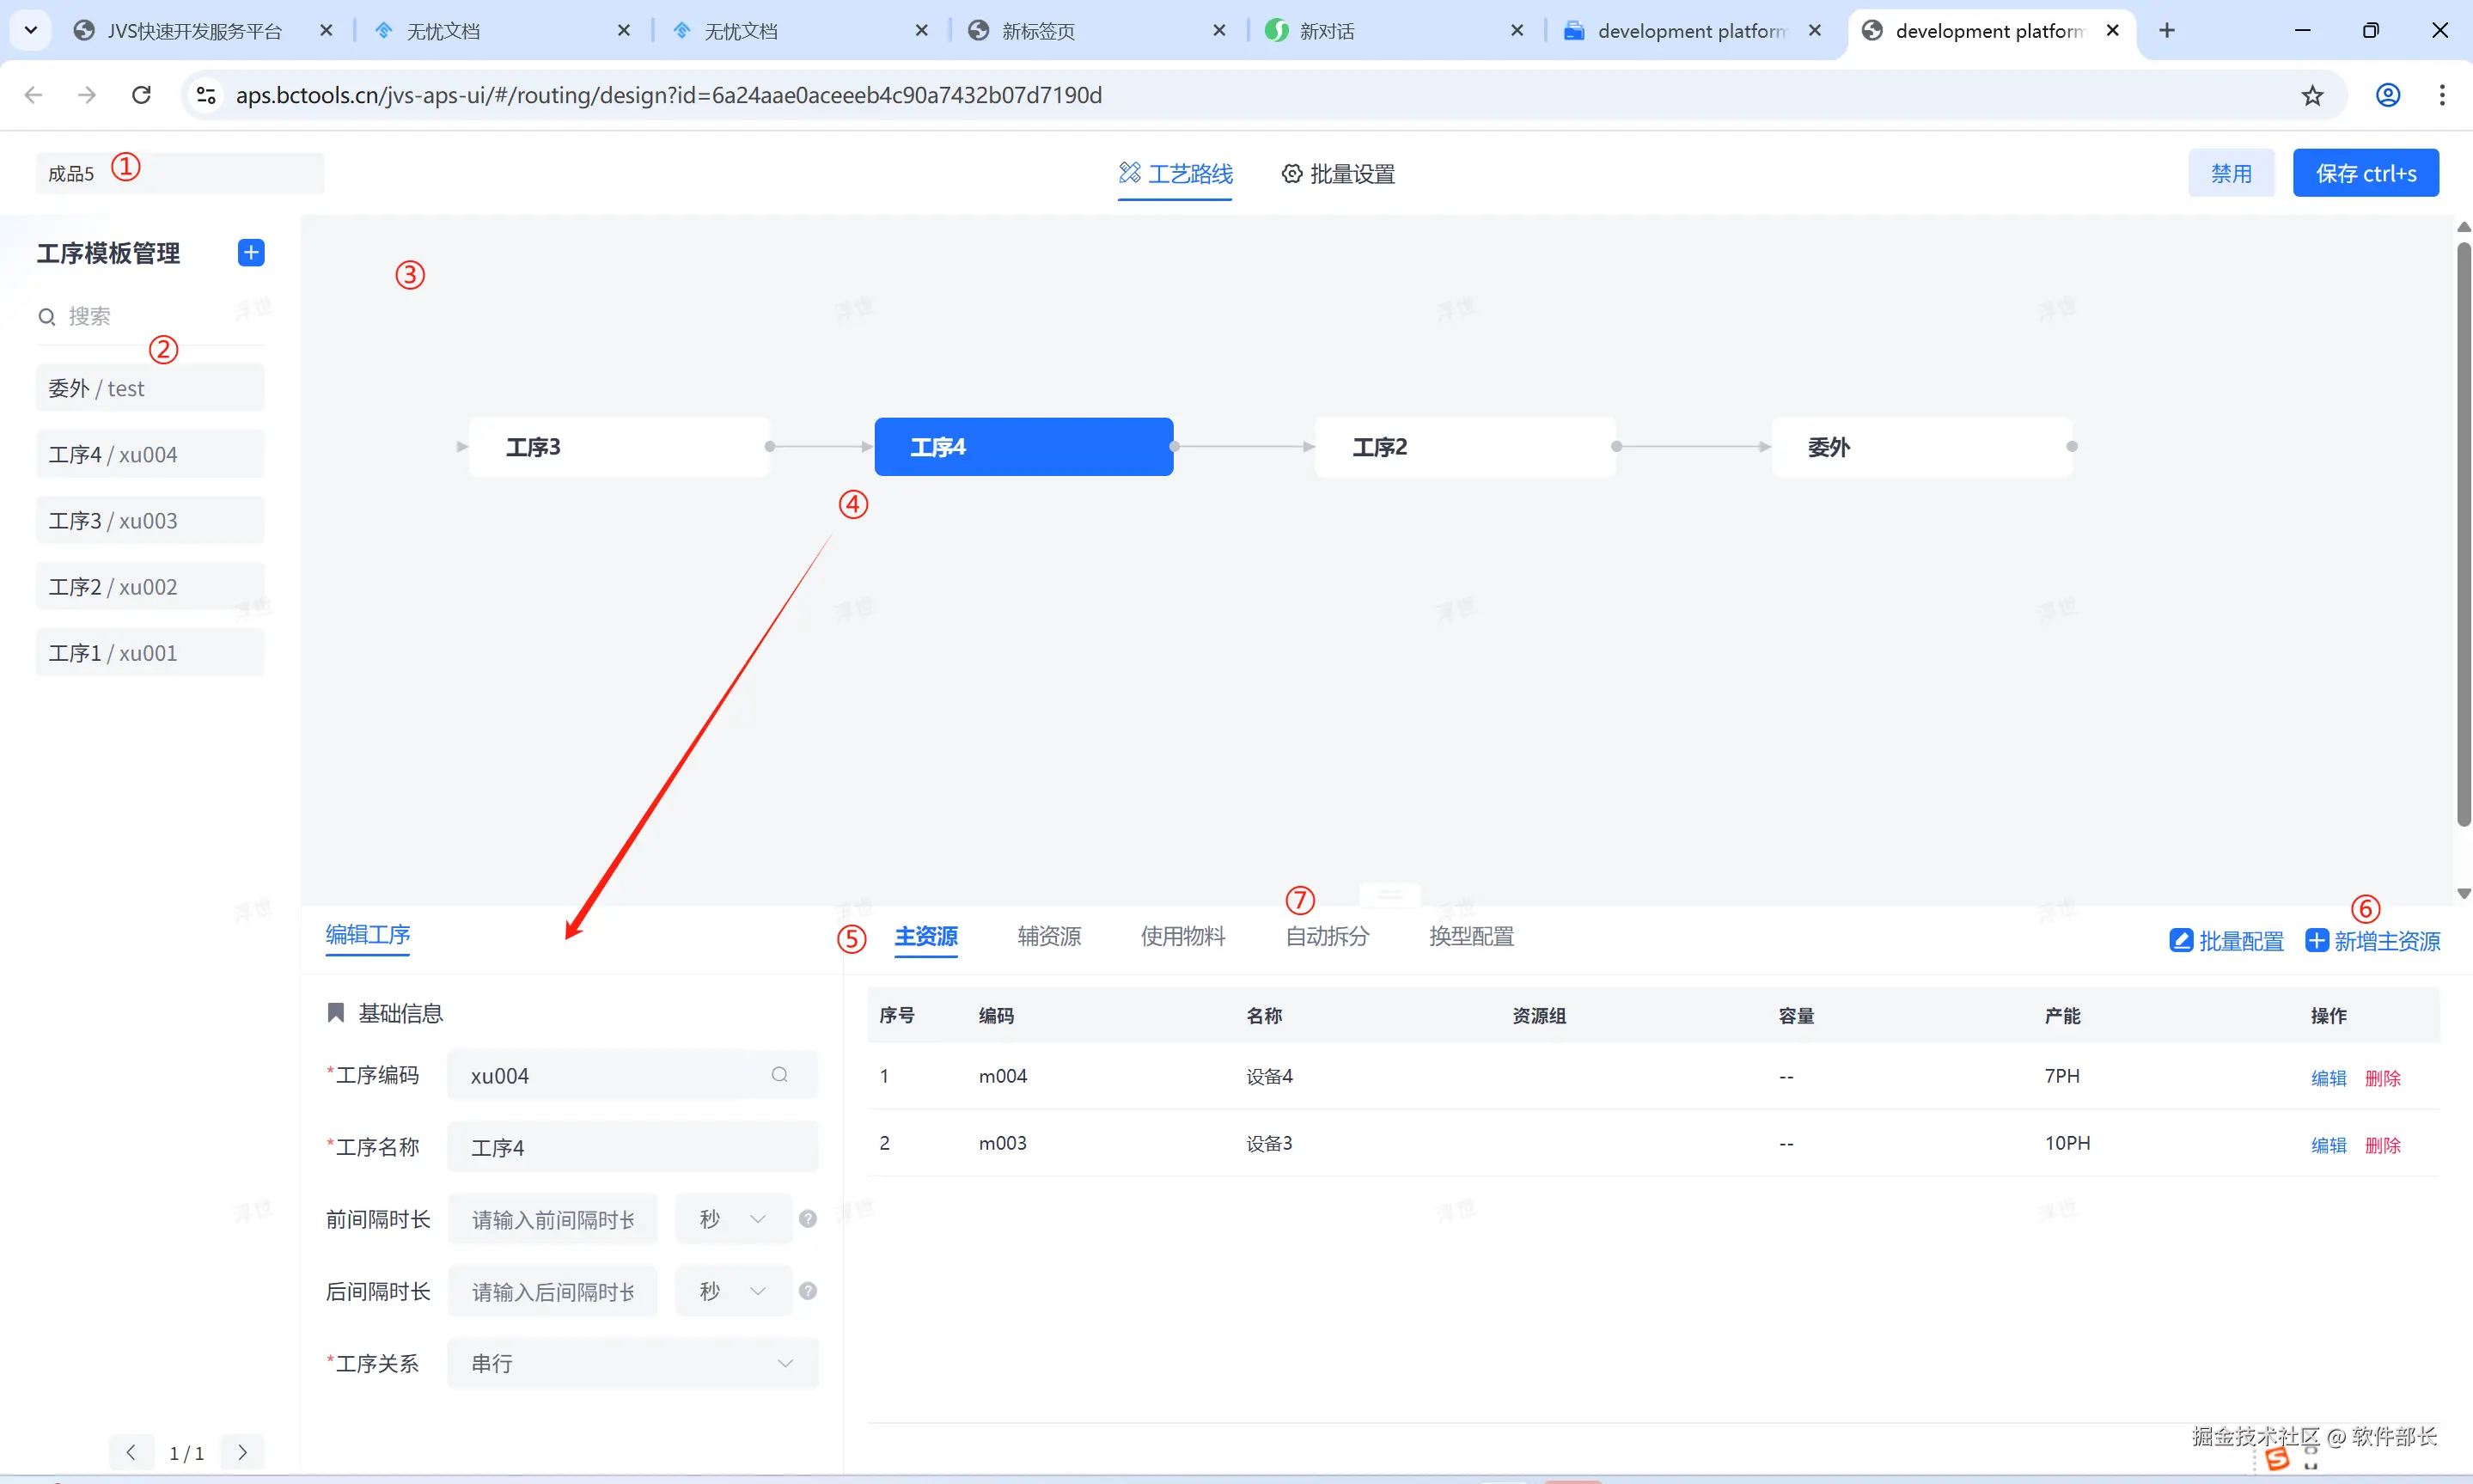The width and height of the screenshot is (2473, 1484).
Task: Reload the page in browser
Action: [142, 95]
